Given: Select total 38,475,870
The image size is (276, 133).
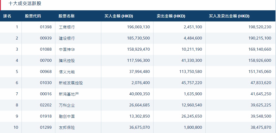Looking at the screenshot, I should pos(261,127).
